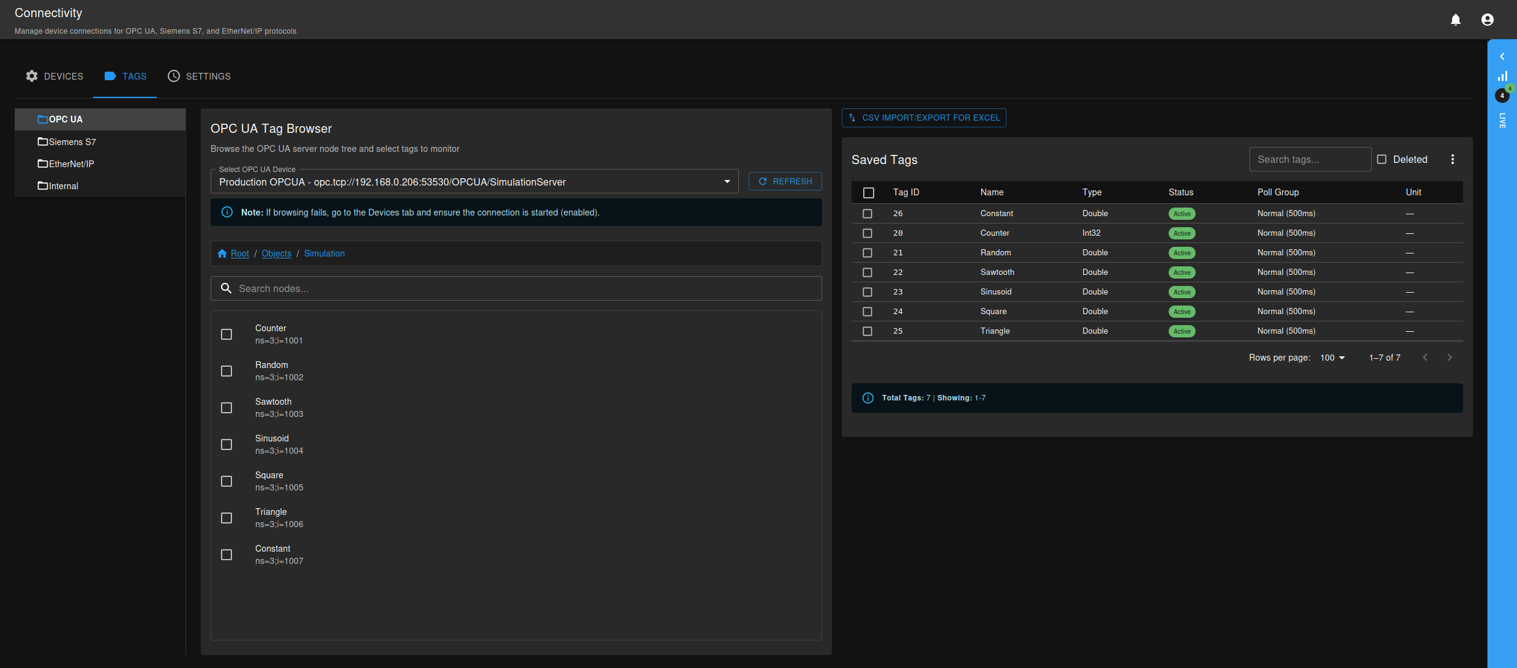Collapse the blue live panel with chevron
This screenshot has width=1517, height=668.
(1503, 56)
